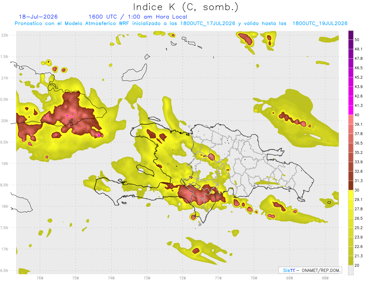Click the colorbar value '32.6'
The height and width of the screenshot is (282, 365).
click(359, 171)
